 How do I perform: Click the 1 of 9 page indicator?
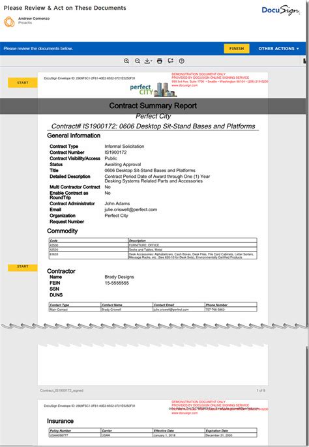coord(261,390)
